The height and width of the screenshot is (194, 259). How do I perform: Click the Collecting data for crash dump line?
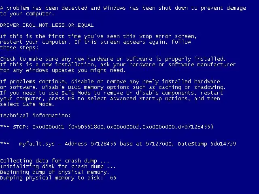[55, 161]
